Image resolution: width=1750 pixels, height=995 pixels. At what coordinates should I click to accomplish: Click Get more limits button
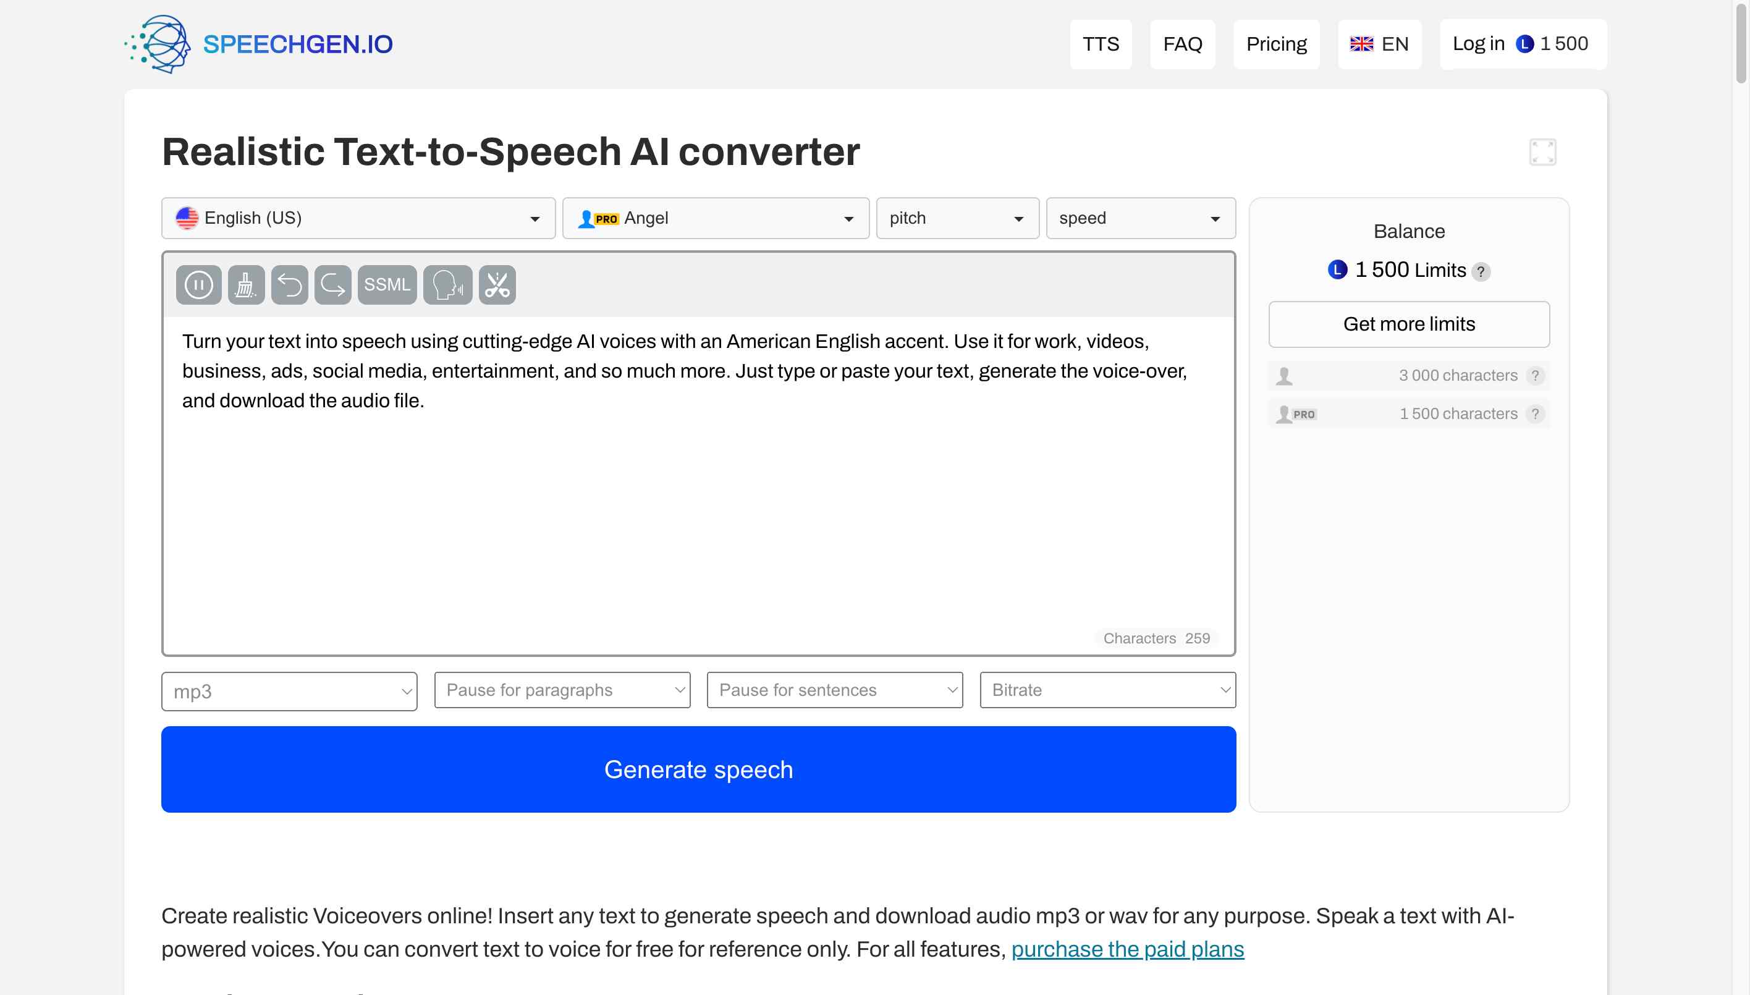click(x=1409, y=324)
